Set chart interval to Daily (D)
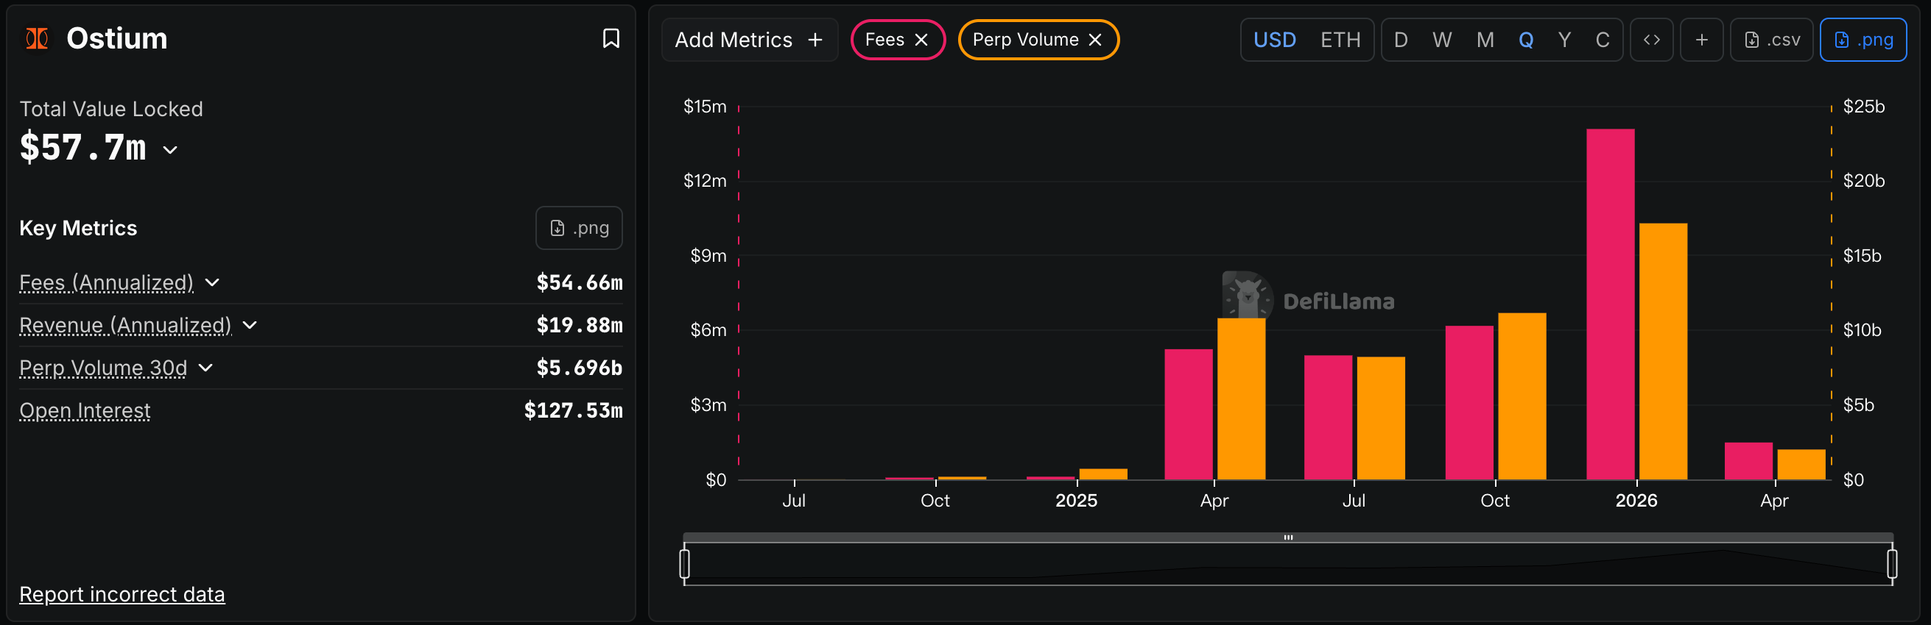Screen dimensions: 1931x625 [x=1400, y=40]
